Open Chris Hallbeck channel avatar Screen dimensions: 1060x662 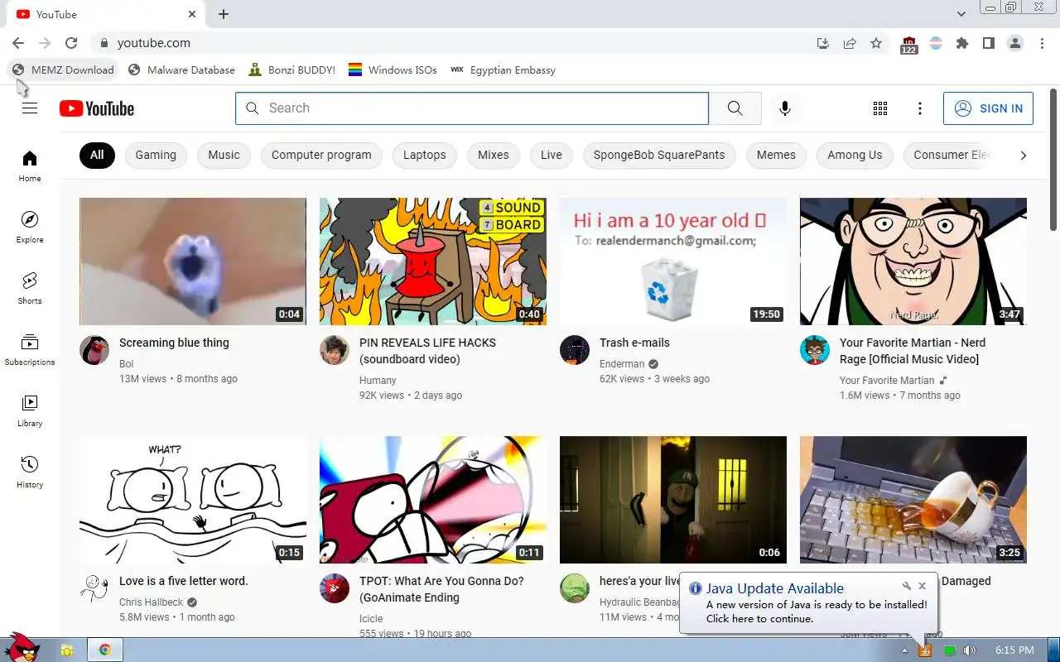(94, 588)
